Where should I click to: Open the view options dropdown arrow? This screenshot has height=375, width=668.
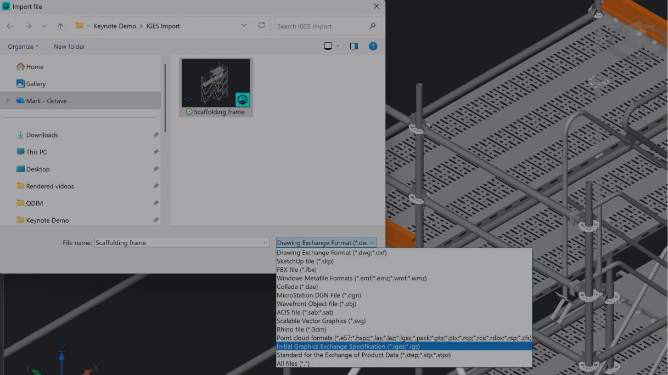338,47
